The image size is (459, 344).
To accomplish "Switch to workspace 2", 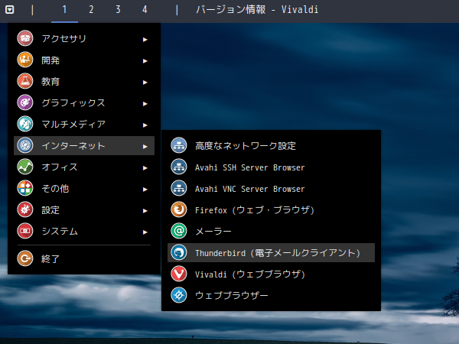I will point(91,10).
